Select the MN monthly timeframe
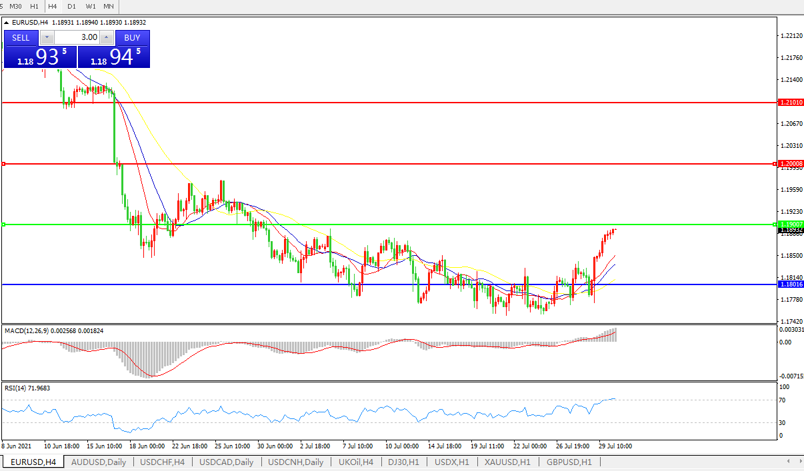The height and width of the screenshot is (471, 804). point(108,6)
